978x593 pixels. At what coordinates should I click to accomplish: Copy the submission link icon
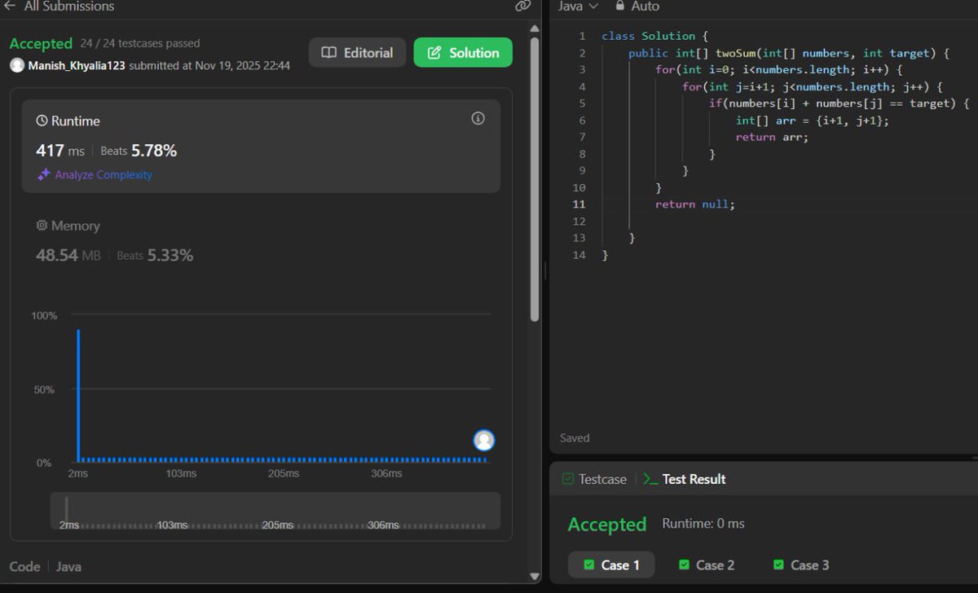(523, 6)
